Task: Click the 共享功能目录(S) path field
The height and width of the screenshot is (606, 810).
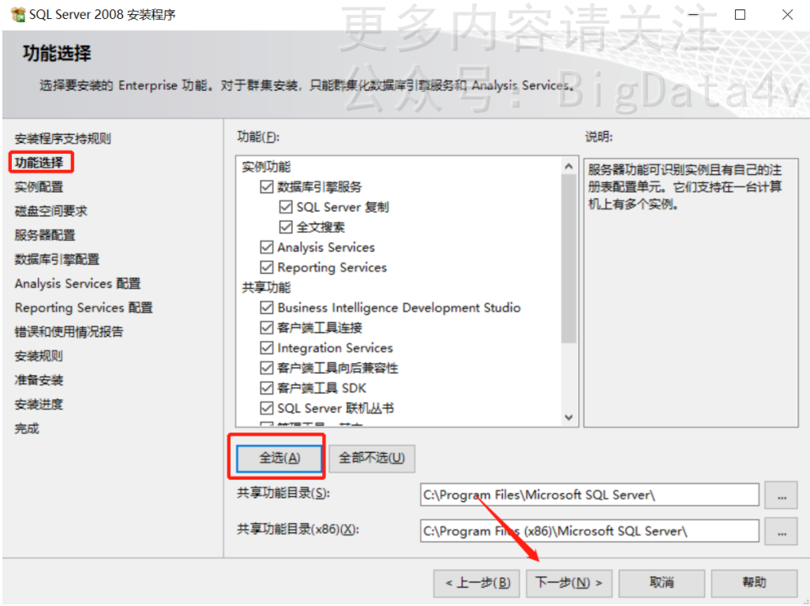Action: 590,495
